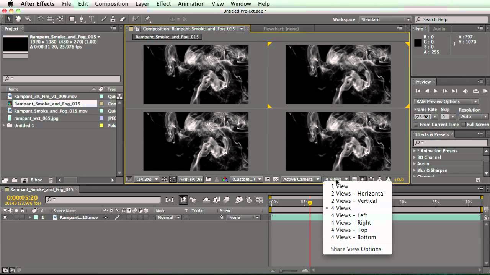Open magnification 14.3% dropdown

(147, 179)
